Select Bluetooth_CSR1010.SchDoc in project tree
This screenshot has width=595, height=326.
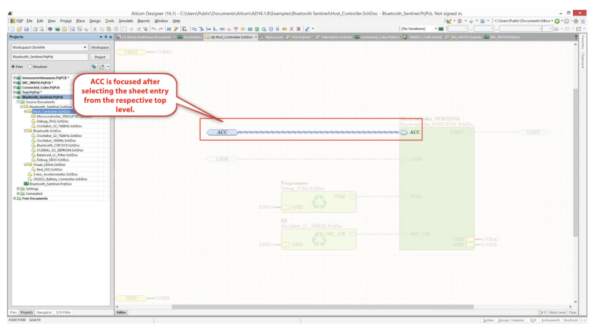click(58, 146)
